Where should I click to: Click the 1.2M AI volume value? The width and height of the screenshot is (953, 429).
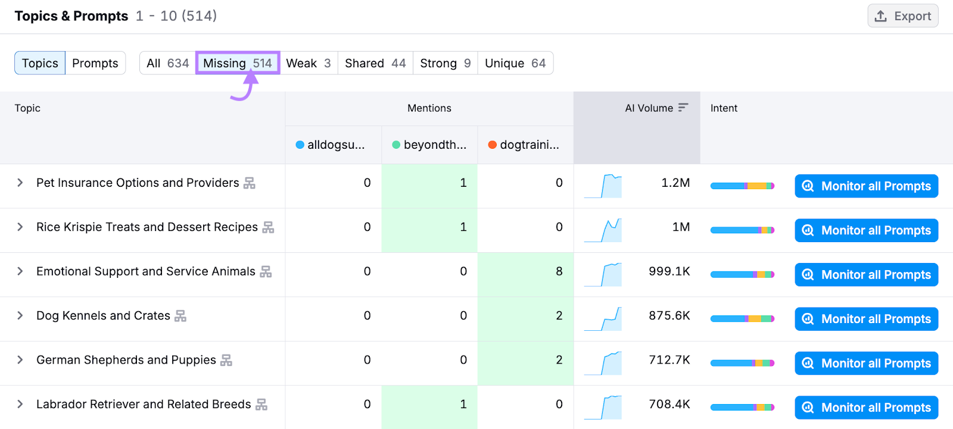coord(675,183)
